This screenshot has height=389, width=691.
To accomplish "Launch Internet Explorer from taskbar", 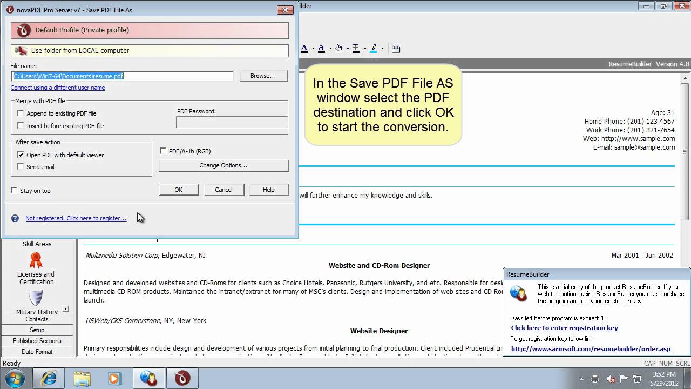I will (49, 378).
